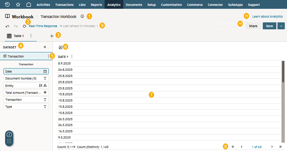The height and width of the screenshot is (151, 287).
Task: Click Transaction field text type icon
Action: point(45,100)
